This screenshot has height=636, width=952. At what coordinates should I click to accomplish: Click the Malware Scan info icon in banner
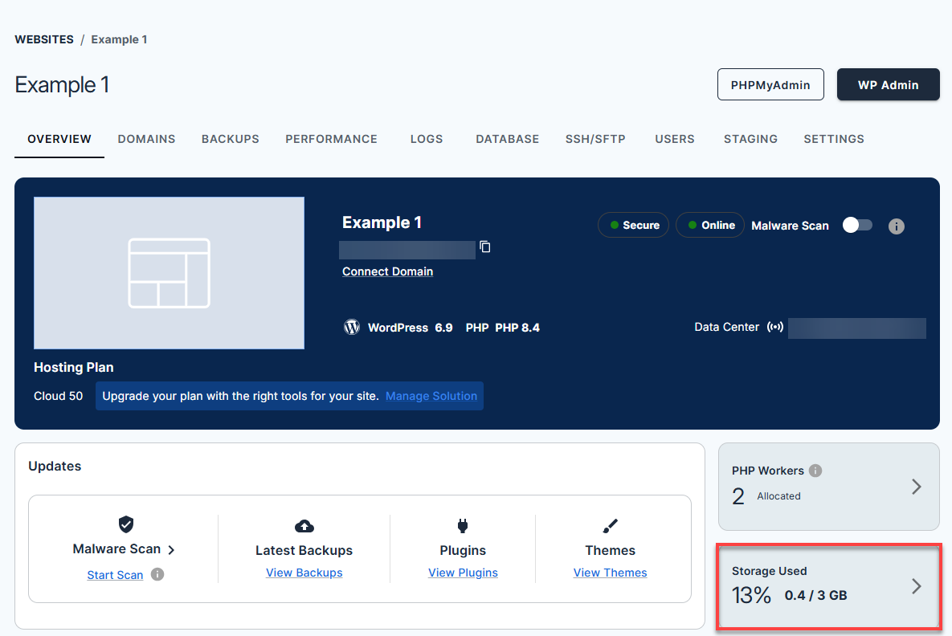tap(897, 226)
